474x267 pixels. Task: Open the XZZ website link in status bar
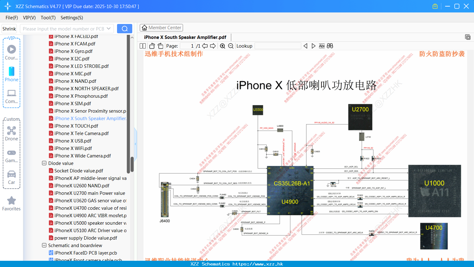tap(258, 264)
